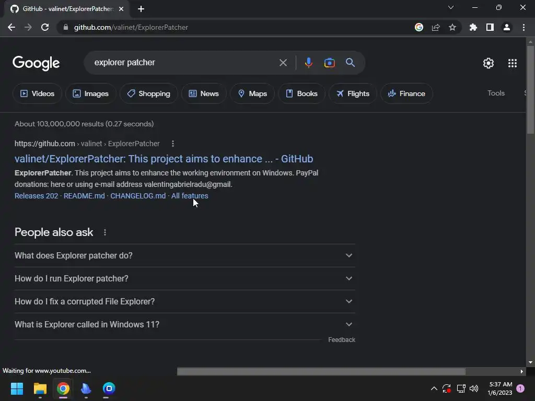Image resolution: width=535 pixels, height=401 pixels.
Task: Click the magnifier search button
Action: click(351, 63)
